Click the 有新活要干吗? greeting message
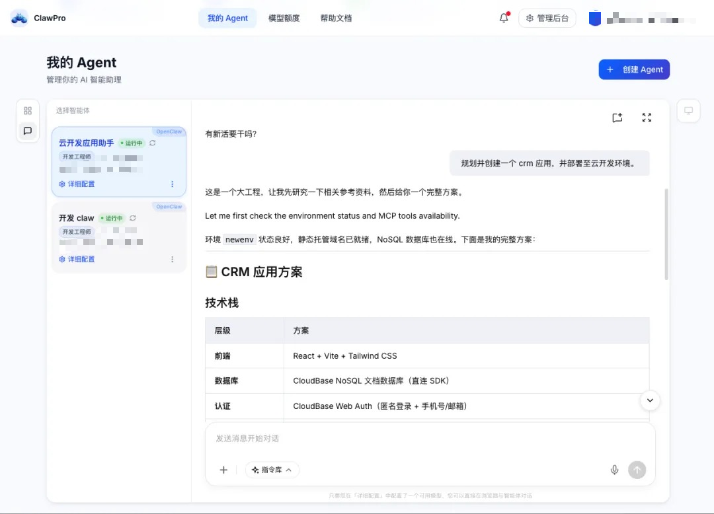714x514 pixels. tap(231, 133)
